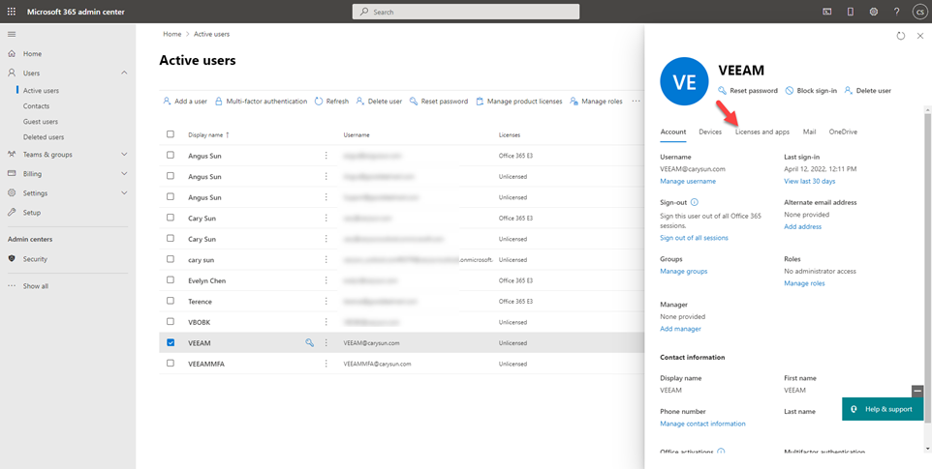
Task: Close the VEEAM details panel
Action: click(919, 36)
